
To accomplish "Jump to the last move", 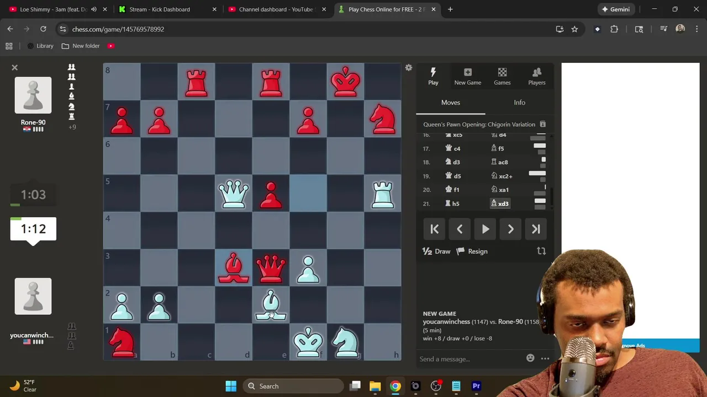I will (536, 229).
